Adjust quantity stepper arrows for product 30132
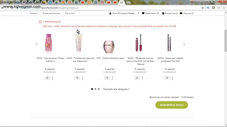 point(52,78)
